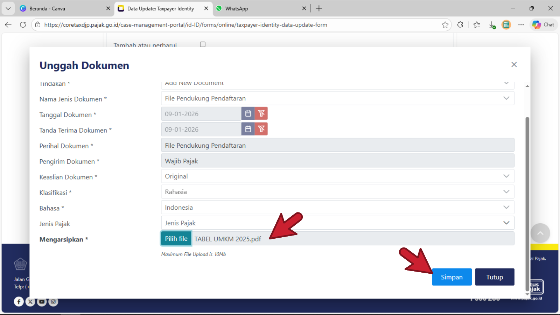Clear the Tanggal Dokumen date filter
The image size is (560, 315).
(x=261, y=113)
